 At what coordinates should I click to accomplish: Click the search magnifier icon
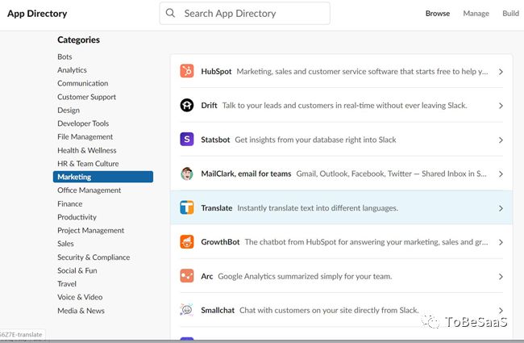pos(170,13)
